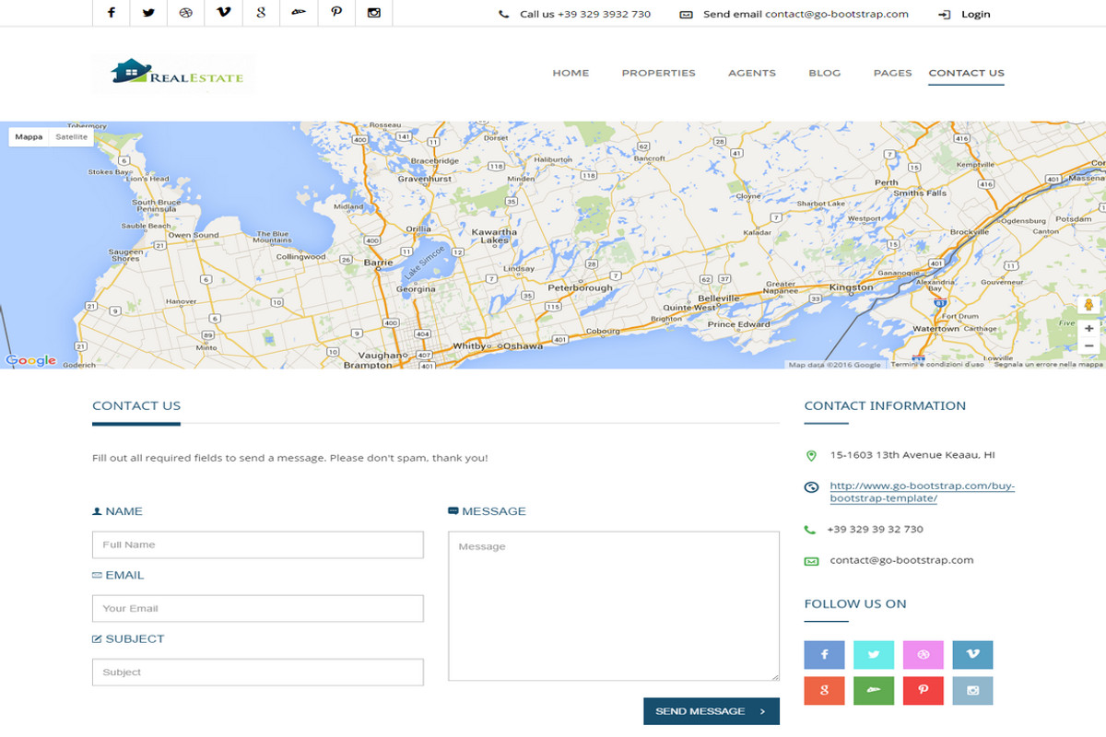Focus the Full Name input field
The image size is (1106, 737).
coord(258,544)
